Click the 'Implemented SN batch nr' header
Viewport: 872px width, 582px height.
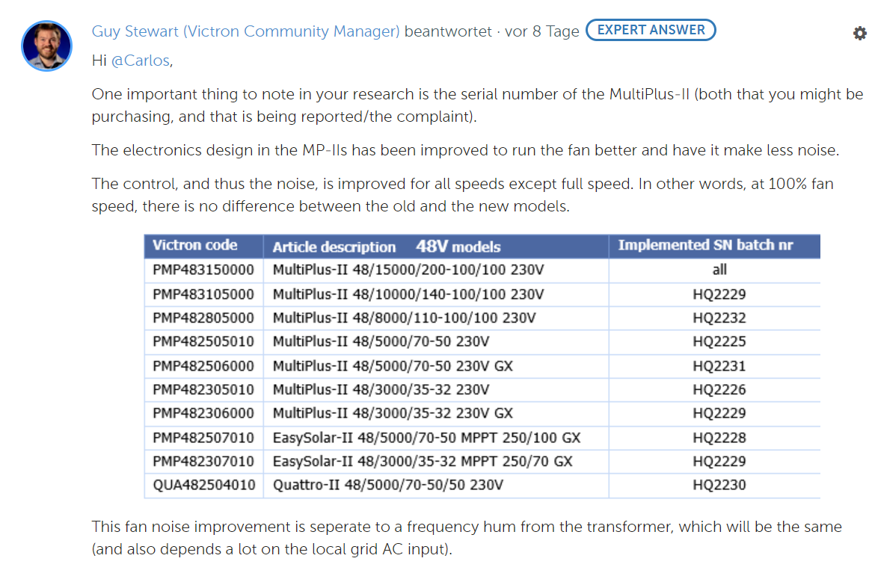(x=705, y=246)
